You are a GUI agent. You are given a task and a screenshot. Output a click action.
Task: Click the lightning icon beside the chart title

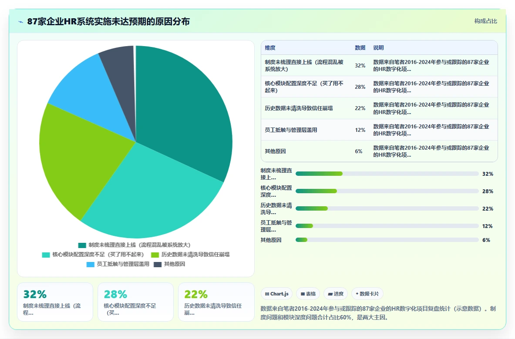21,22
